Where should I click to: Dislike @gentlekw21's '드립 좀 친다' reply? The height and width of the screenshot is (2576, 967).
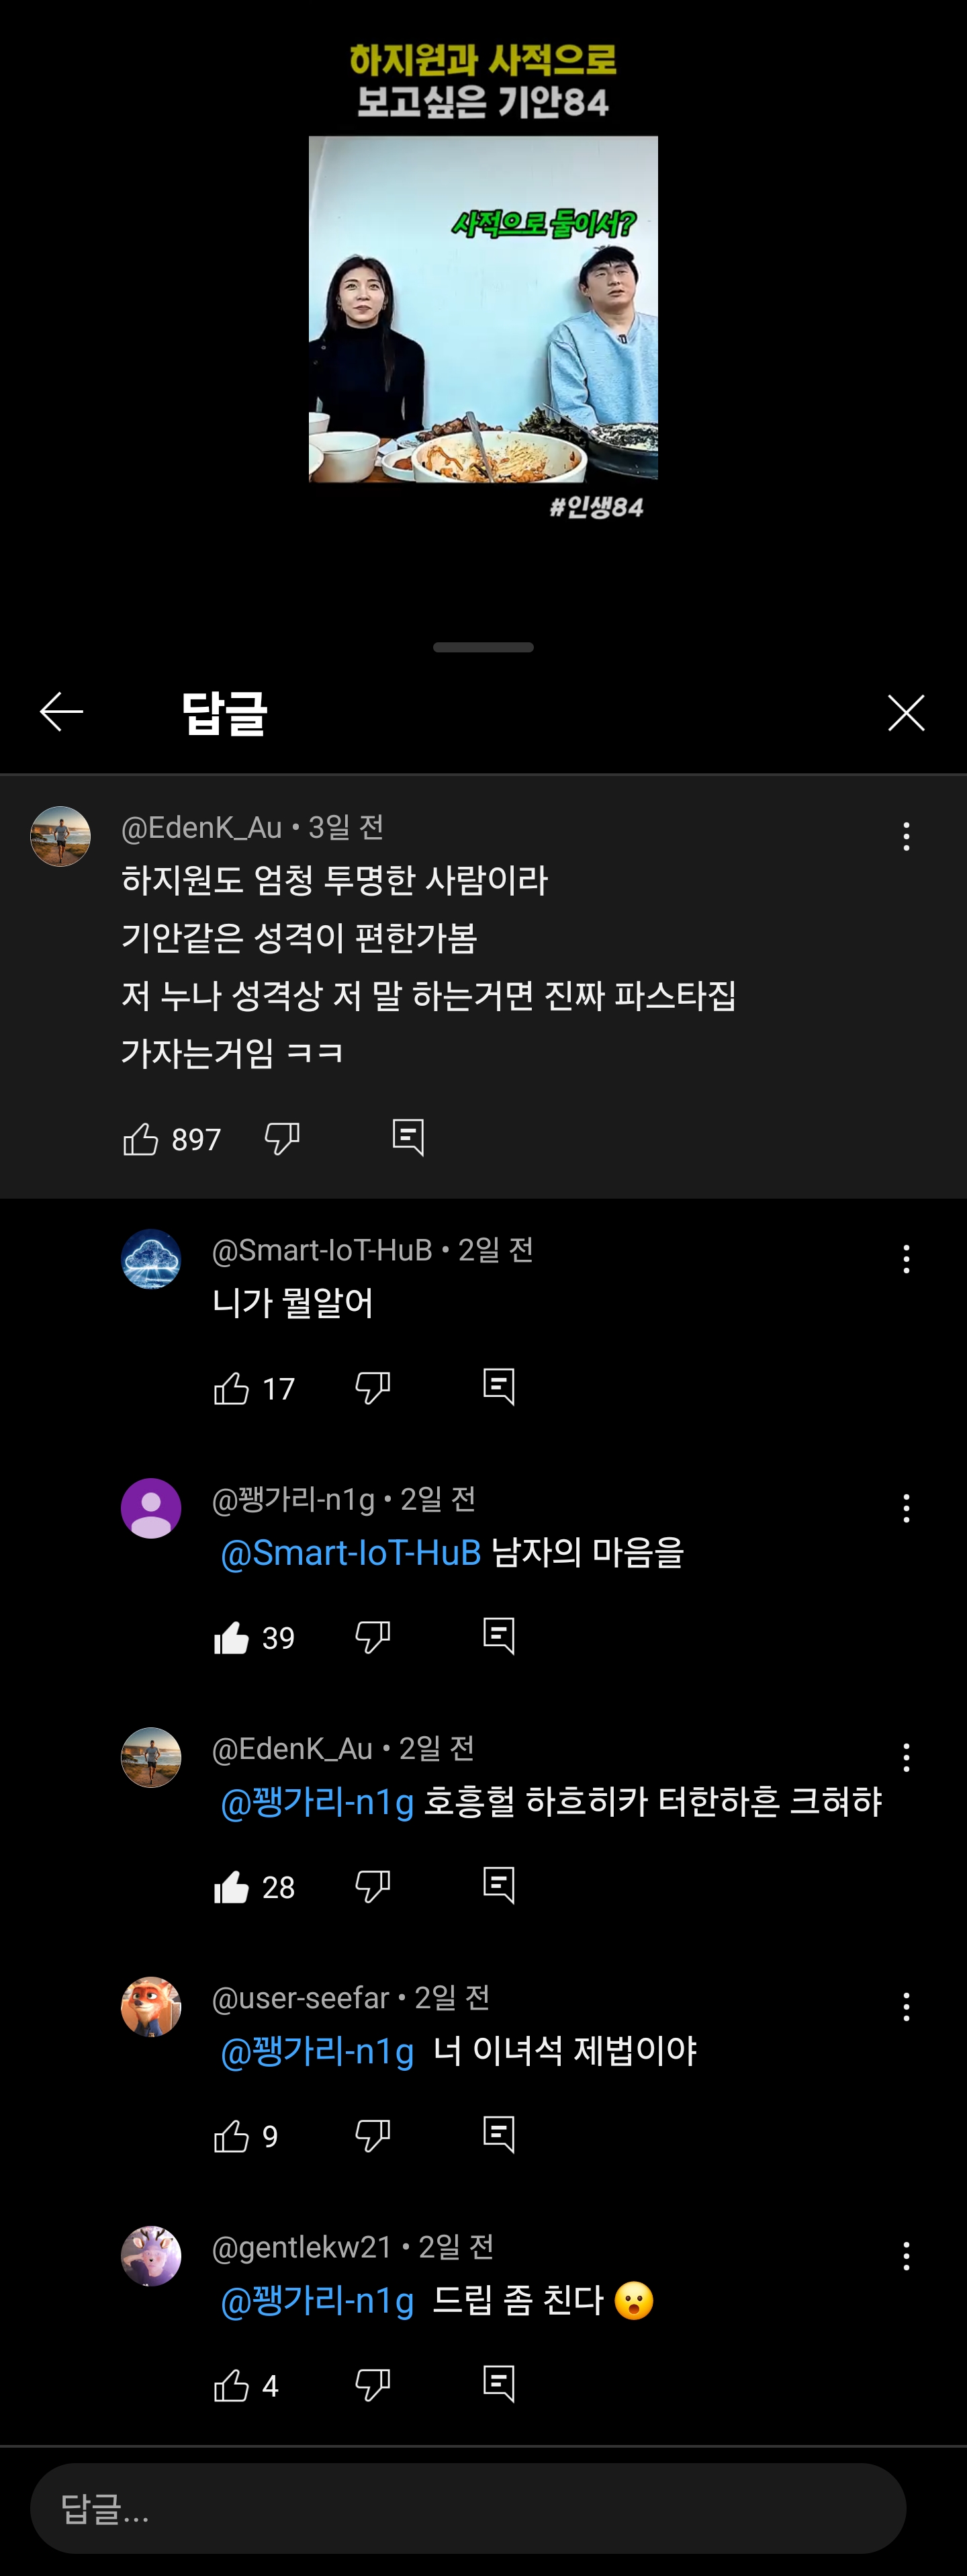(373, 2386)
